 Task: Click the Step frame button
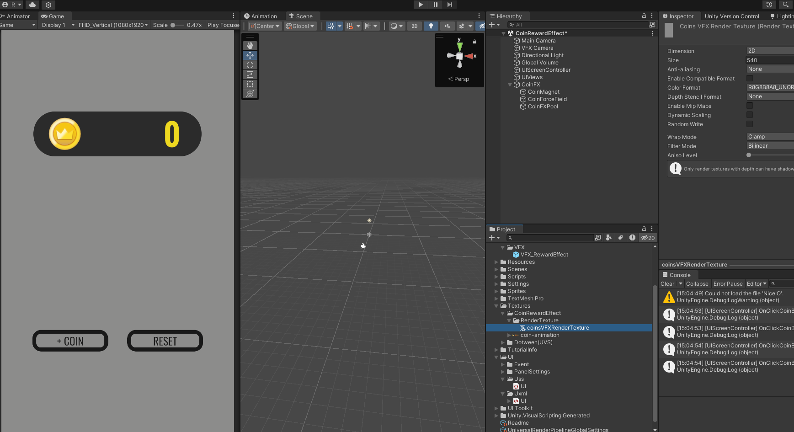pyautogui.click(x=450, y=5)
